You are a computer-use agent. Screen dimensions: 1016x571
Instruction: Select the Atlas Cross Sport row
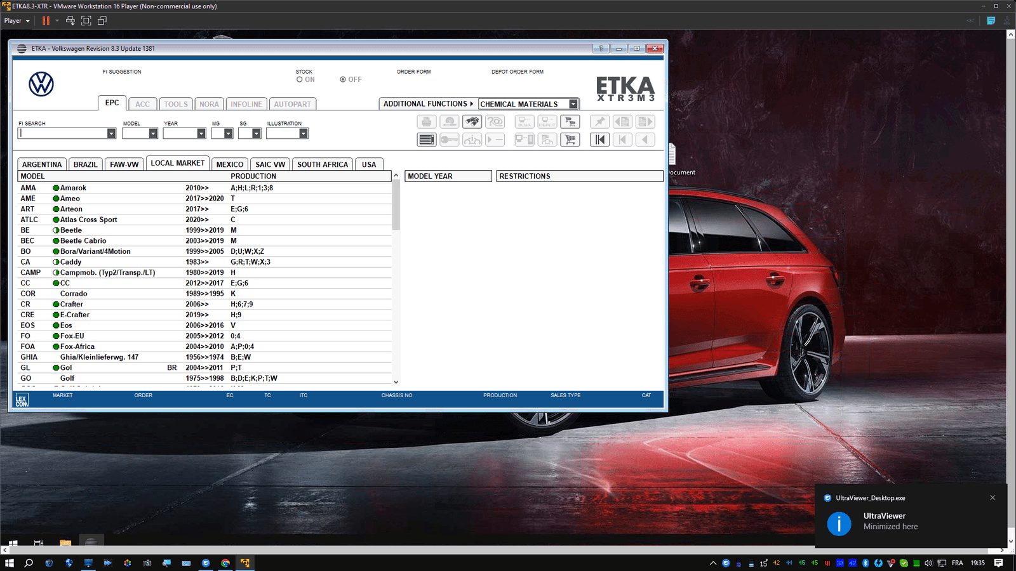click(204, 220)
